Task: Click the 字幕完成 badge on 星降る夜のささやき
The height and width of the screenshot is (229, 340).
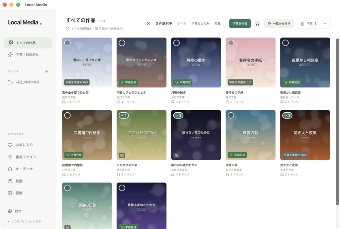Action: coord(128,227)
